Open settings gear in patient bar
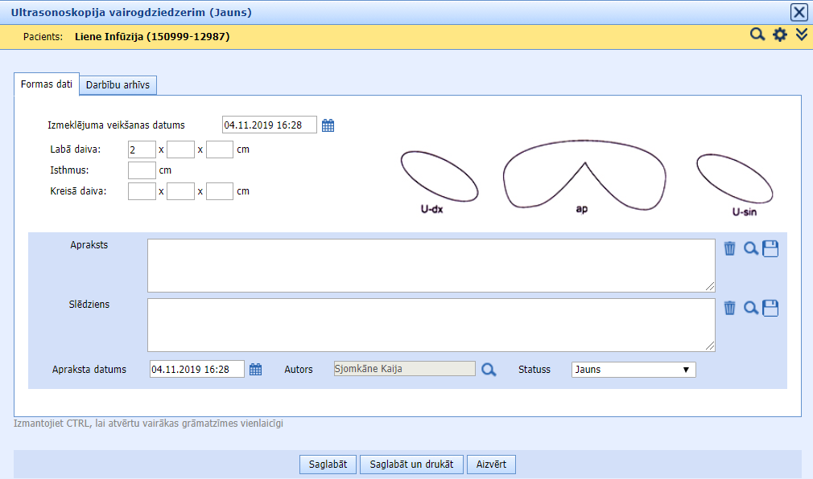This screenshot has height=479, width=813. 779,35
